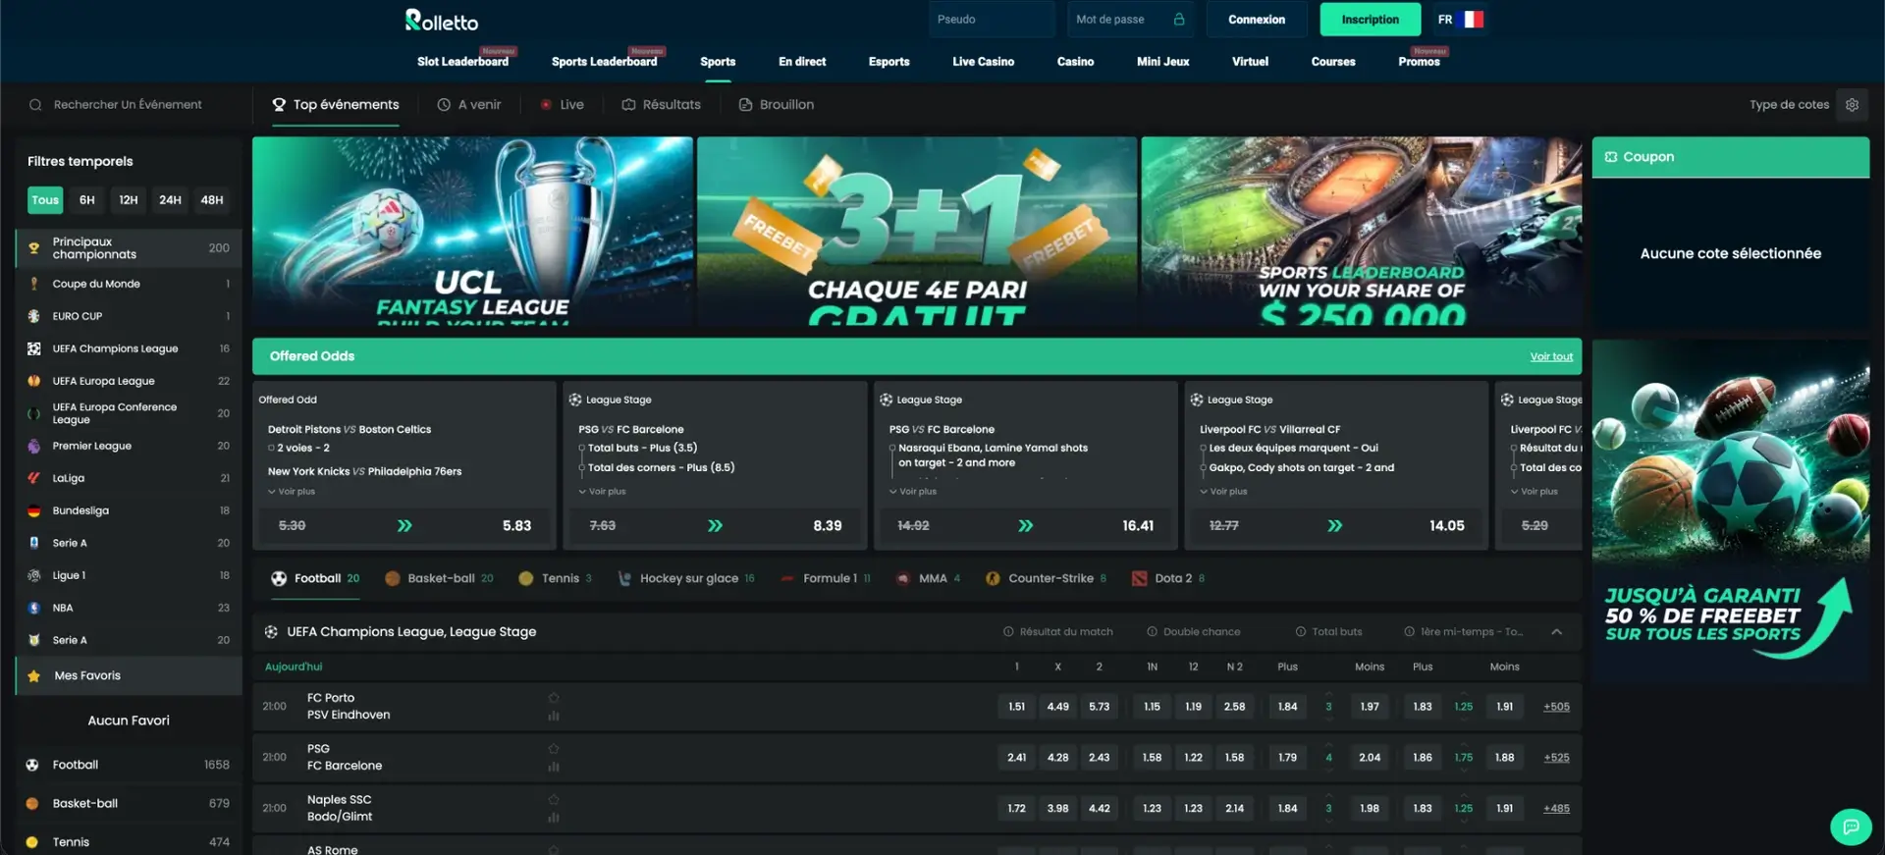Click the French flag language icon
Screen dimensions: 1885x855
pyautogui.click(x=1473, y=20)
